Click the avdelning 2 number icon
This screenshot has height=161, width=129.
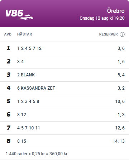9,61
